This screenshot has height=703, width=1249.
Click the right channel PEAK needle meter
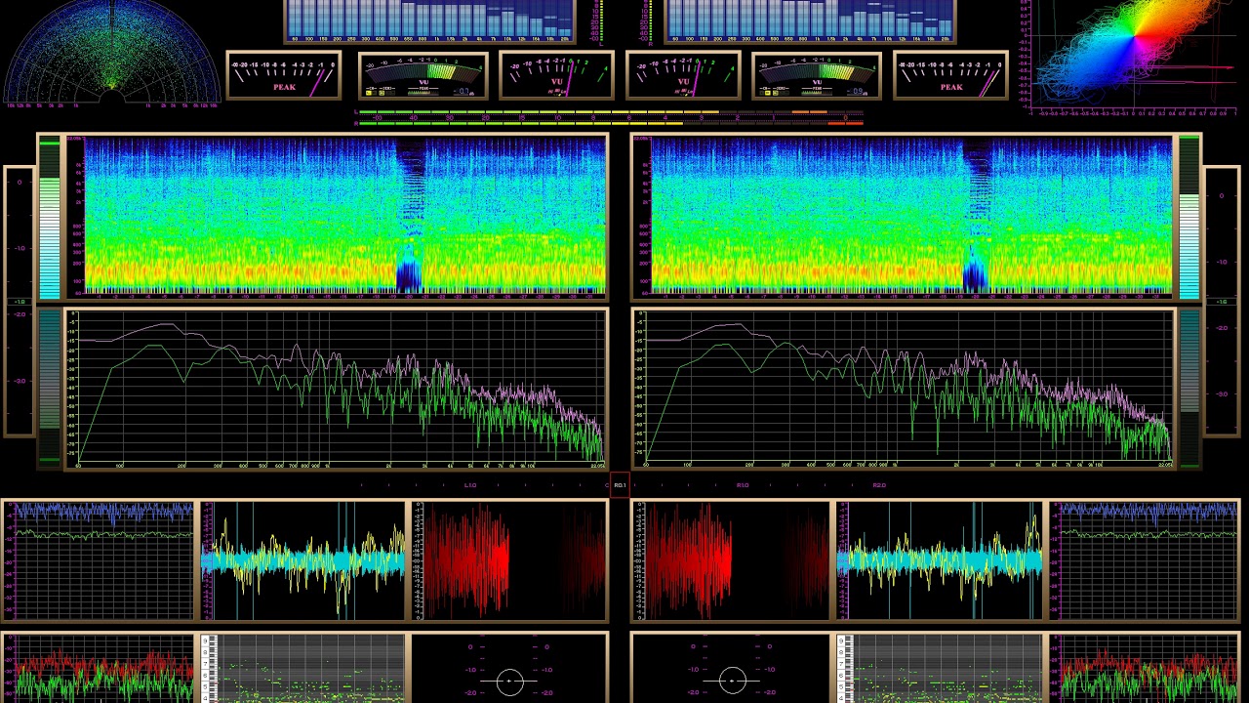click(x=950, y=75)
